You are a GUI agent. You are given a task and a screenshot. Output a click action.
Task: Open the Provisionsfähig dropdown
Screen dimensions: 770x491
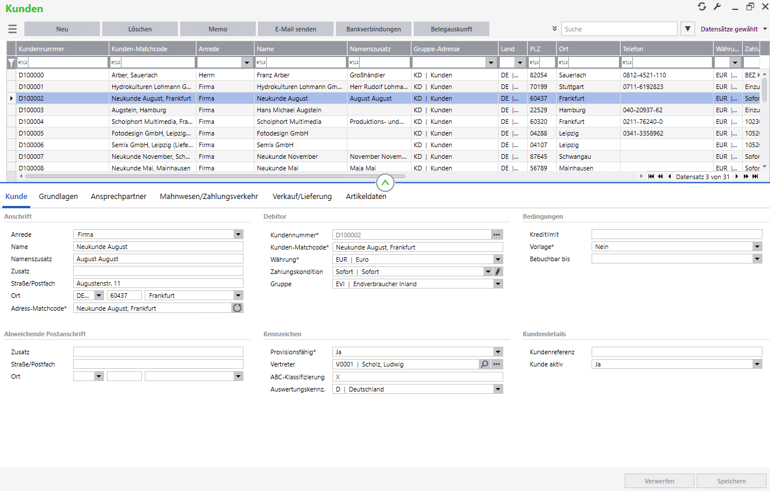click(498, 352)
